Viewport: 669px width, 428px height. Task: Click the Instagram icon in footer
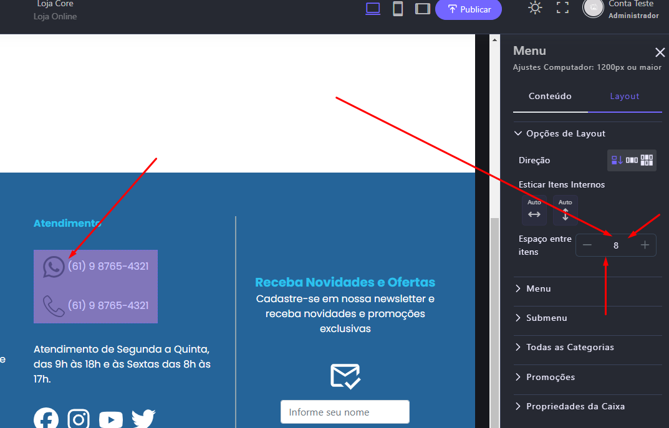click(79, 419)
